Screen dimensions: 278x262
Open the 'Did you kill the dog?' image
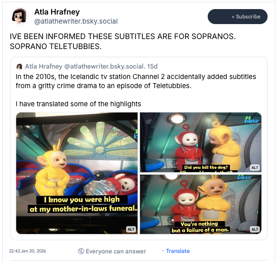tap(201, 142)
